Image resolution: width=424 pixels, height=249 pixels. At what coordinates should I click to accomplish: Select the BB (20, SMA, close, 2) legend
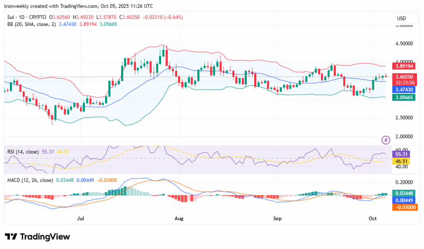[31, 24]
